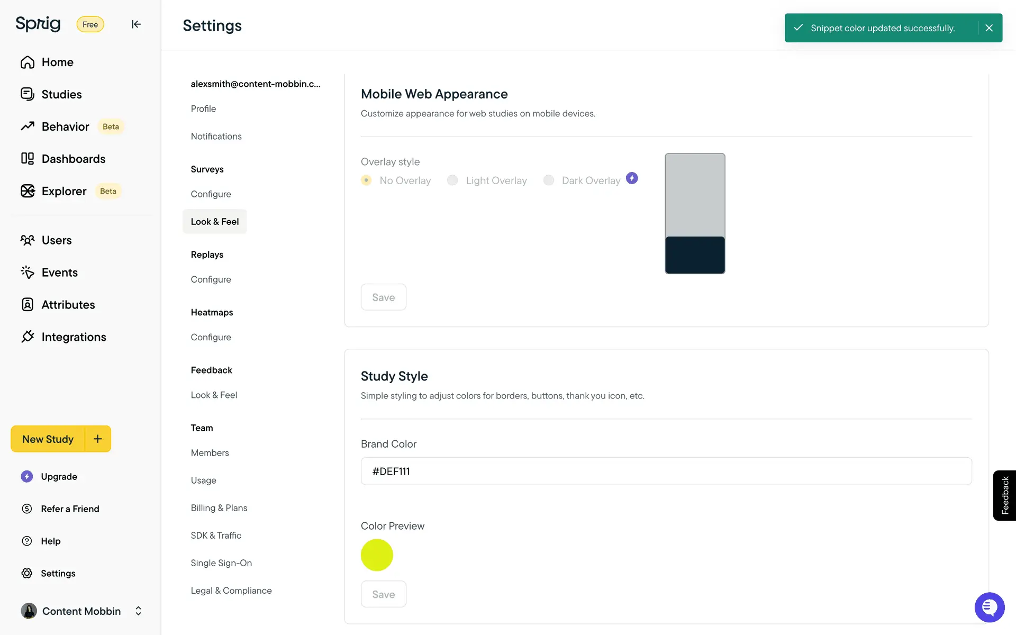This screenshot has width=1016, height=635.
Task: Select the No Overlay radio button
Action: pos(366,180)
